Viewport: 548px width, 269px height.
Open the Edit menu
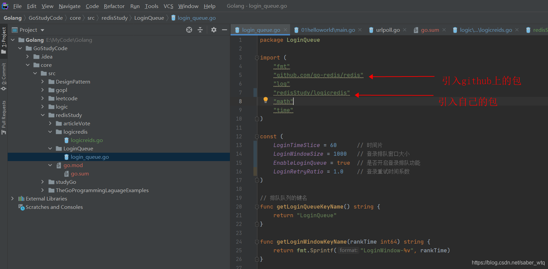pos(32,6)
